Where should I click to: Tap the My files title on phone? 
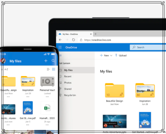point(15,61)
